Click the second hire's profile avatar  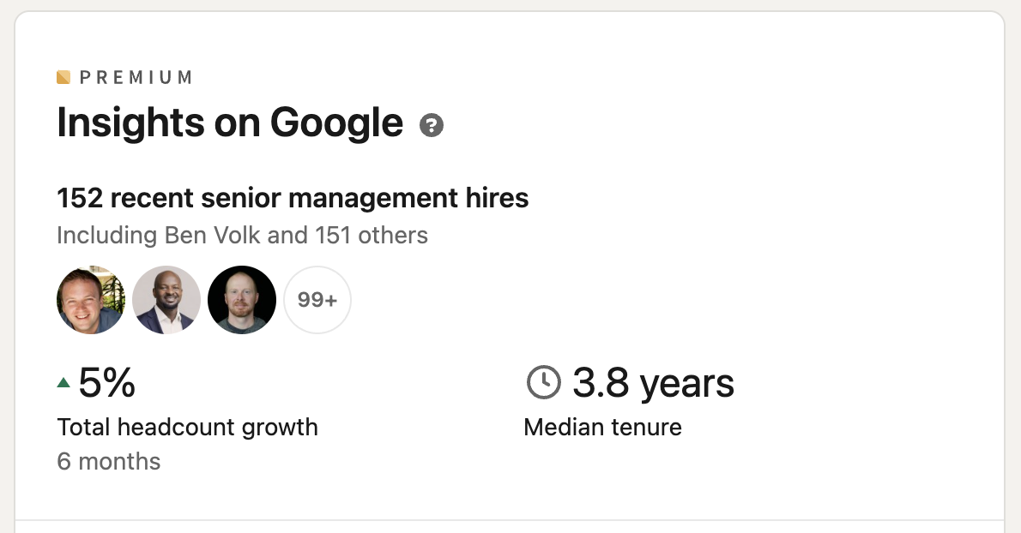(166, 300)
